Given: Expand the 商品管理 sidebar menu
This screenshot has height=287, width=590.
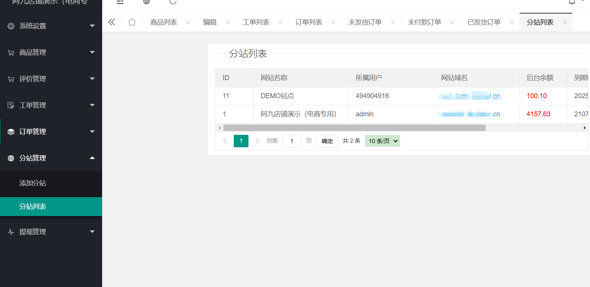Looking at the screenshot, I should point(51,52).
